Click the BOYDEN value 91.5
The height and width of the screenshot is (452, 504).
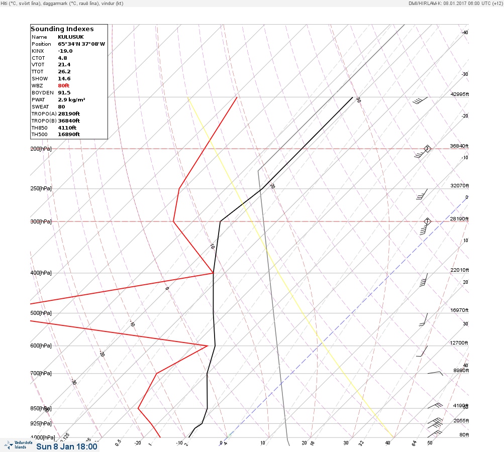[x=64, y=92]
